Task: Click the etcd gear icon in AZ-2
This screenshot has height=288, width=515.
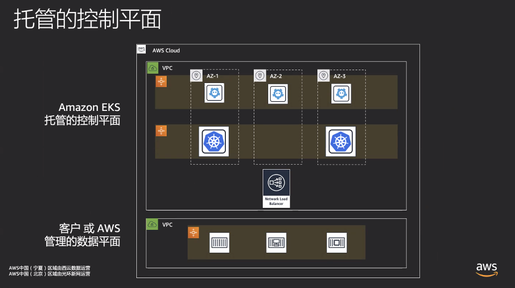Action: point(278,94)
